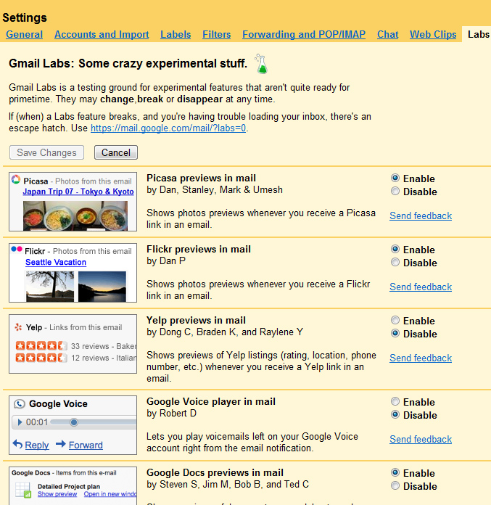
Task: Switch to the Filters tab
Action: click(216, 34)
